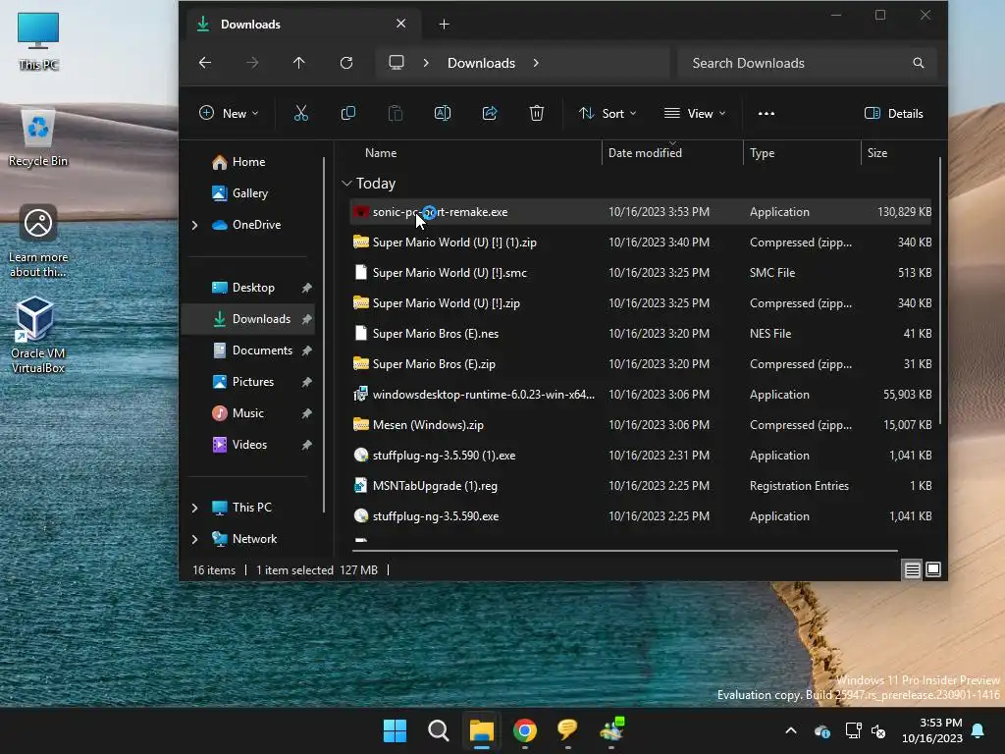The width and height of the screenshot is (1005, 754).
Task: Click the PC monitor icon in address bar
Action: 397,63
